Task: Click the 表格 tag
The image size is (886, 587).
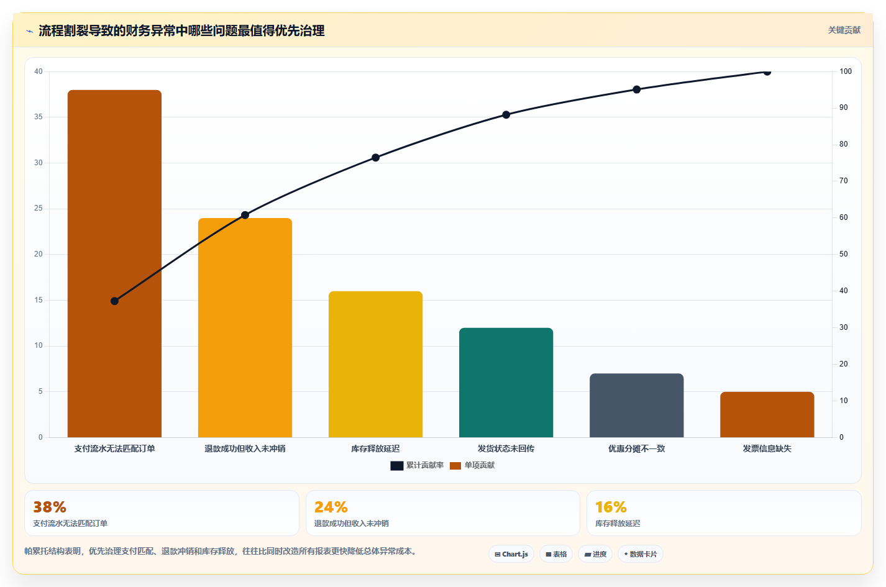Action: pyautogui.click(x=556, y=554)
